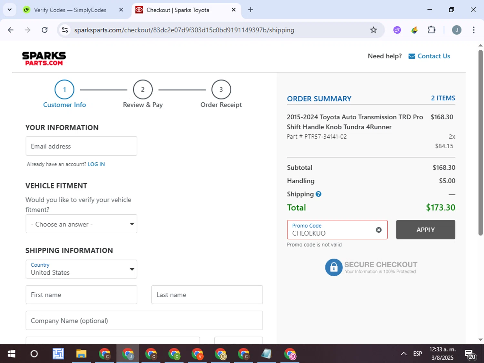Click the ESP language indicator

(418, 354)
